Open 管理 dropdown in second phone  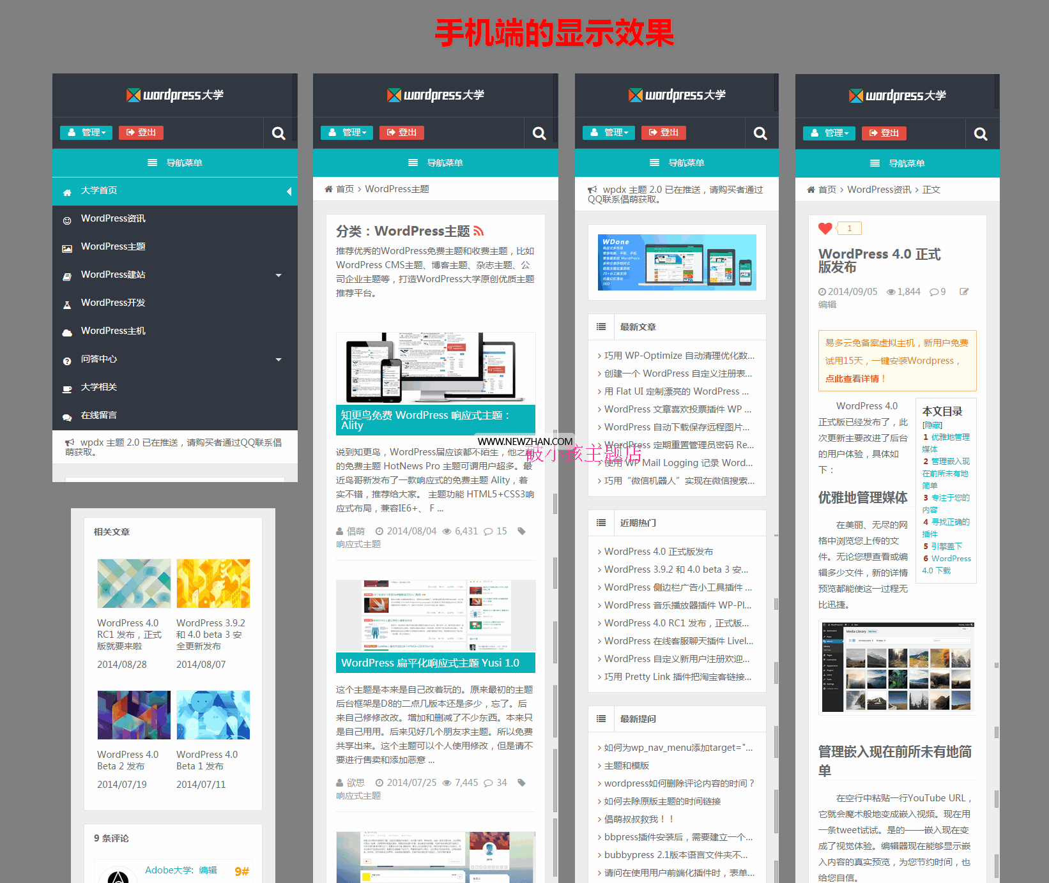[x=347, y=132]
